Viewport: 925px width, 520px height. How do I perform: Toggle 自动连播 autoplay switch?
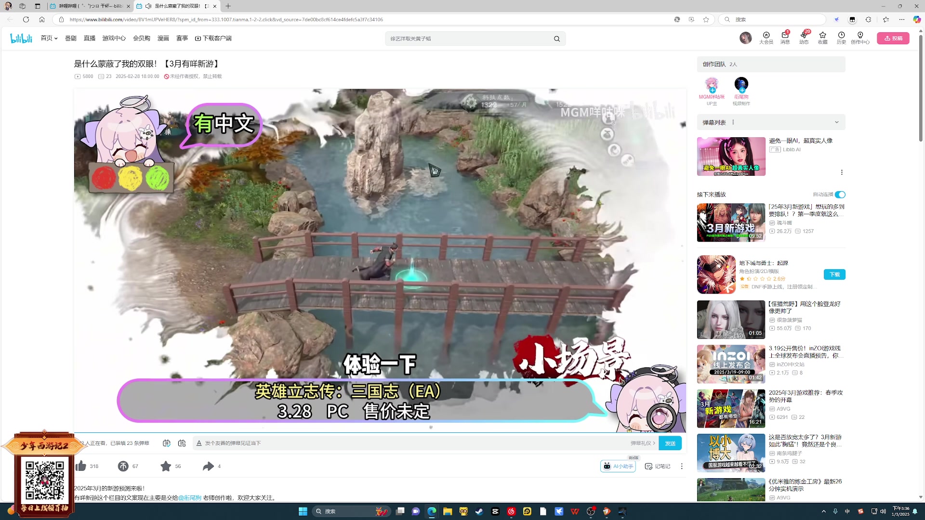840,195
